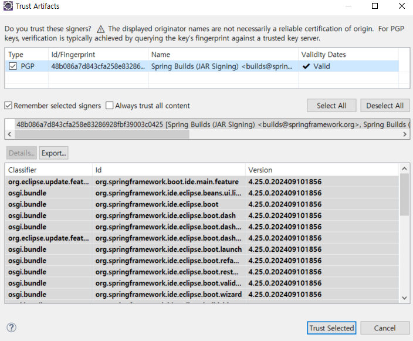Click artifact list scroll down arrow
Screen dimensions: 413x341
coord(405,298)
